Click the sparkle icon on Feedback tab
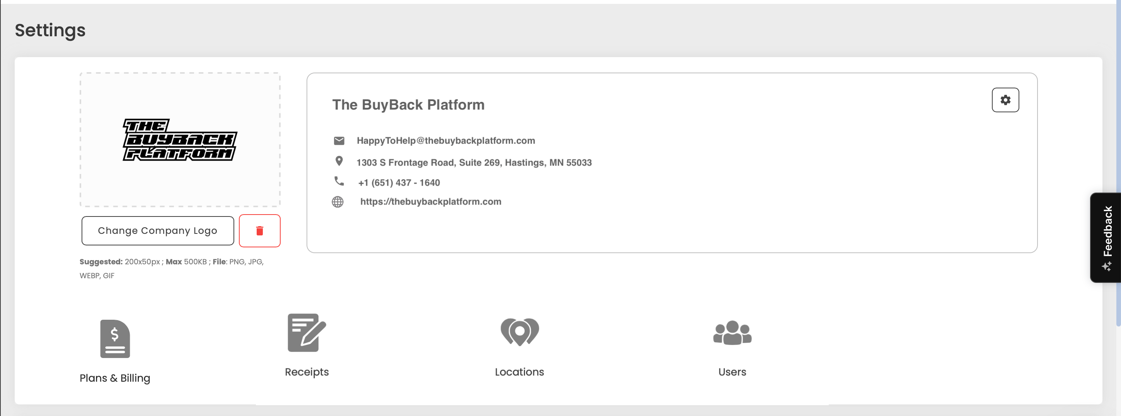The width and height of the screenshot is (1121, 416). pos(1107,266)
